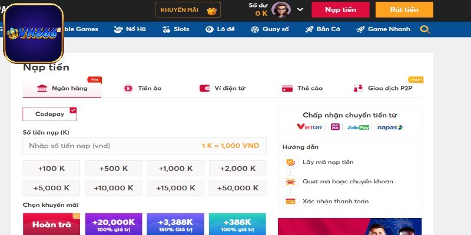Select the Codepay payment option

(x=49, y=114)
